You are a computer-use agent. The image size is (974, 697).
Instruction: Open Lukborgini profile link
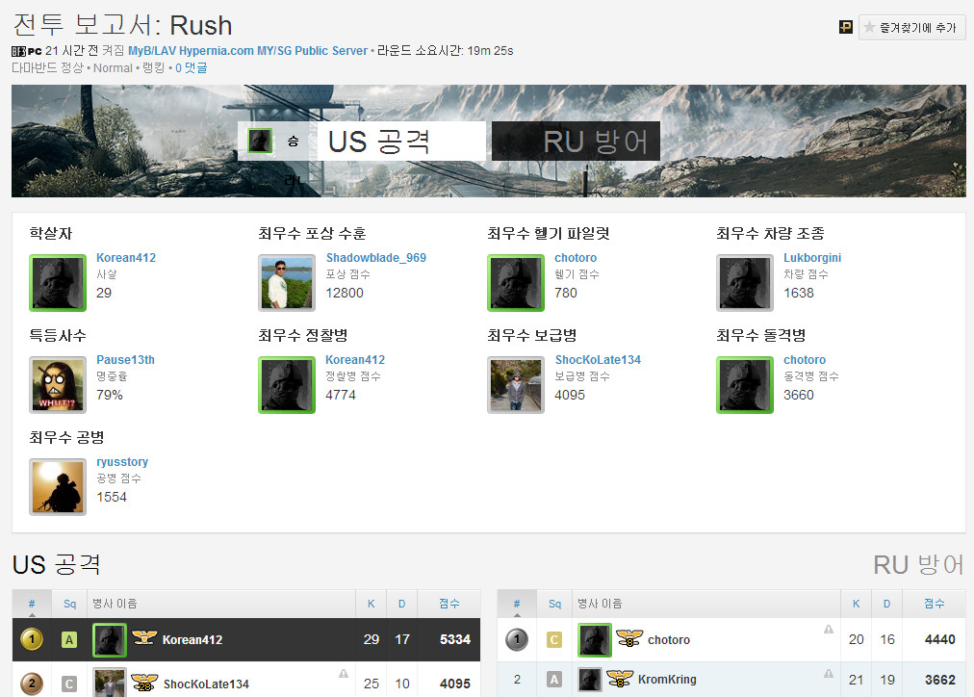click(812, 257)
